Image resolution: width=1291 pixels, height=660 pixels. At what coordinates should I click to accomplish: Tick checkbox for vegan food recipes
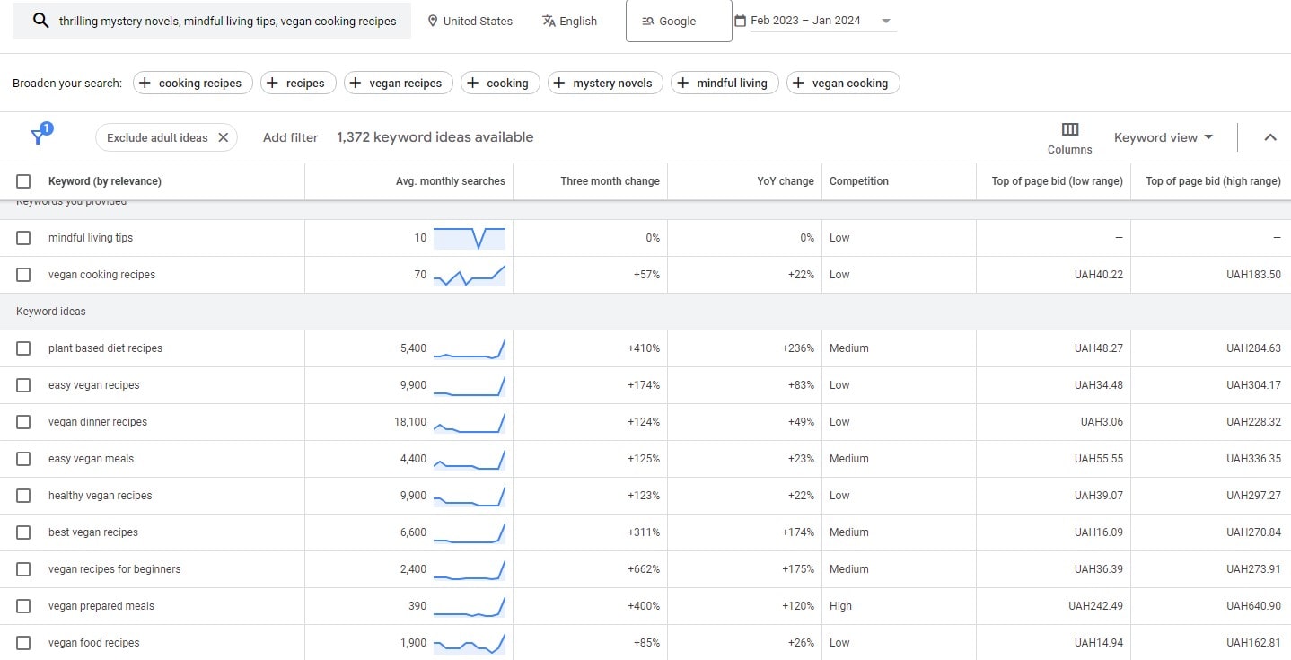pos(23,643)
